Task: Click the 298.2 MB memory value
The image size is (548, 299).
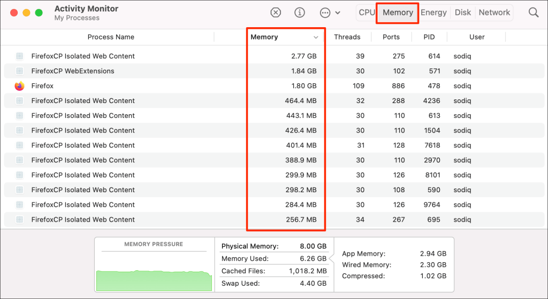Action: (x=301, y=190)
